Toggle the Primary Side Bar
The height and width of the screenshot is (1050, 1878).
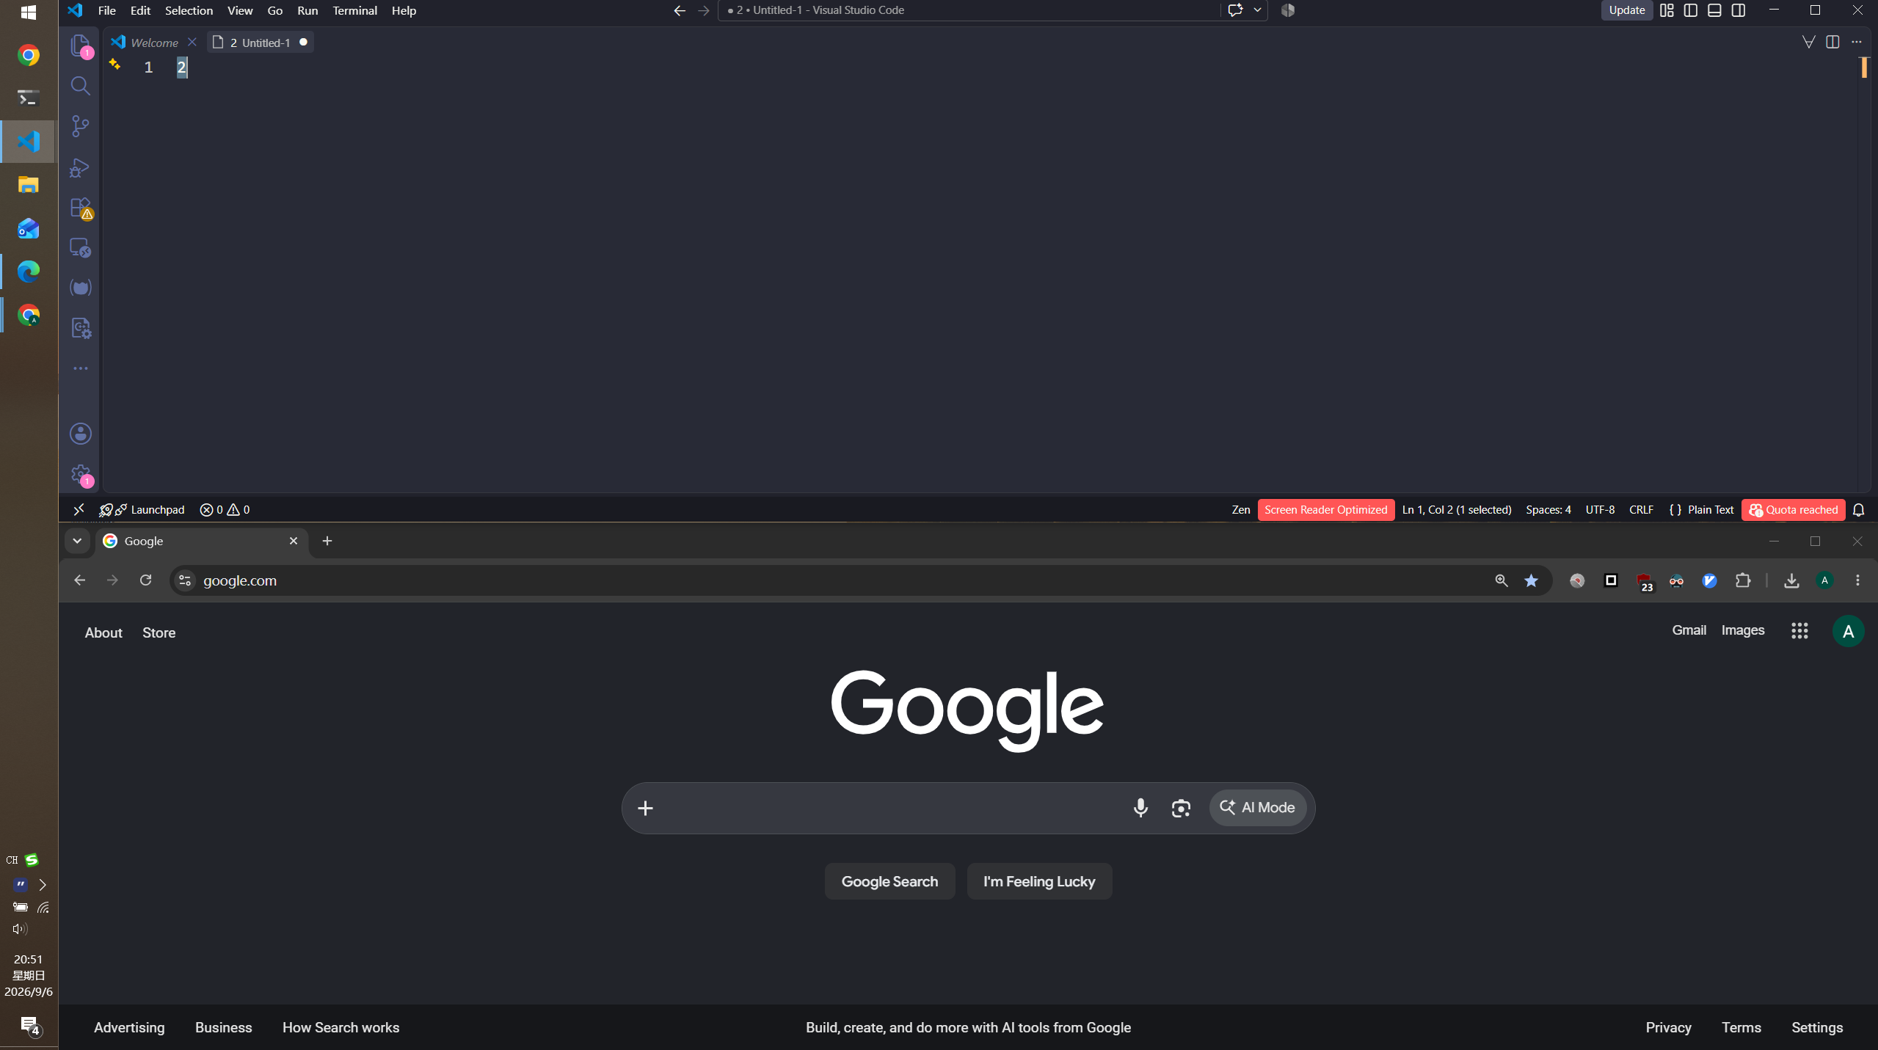click(x=1690, y=10)
